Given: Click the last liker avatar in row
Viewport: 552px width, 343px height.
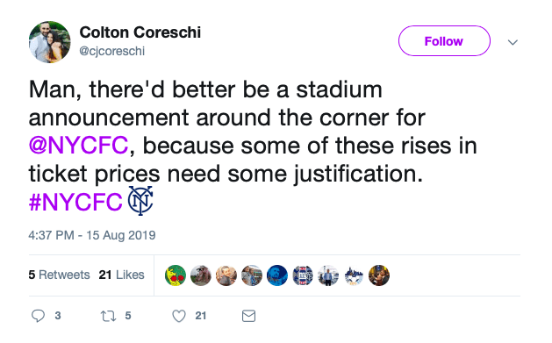Looking at the screenshot, I should pyautogui.click(x=379, y=275).
